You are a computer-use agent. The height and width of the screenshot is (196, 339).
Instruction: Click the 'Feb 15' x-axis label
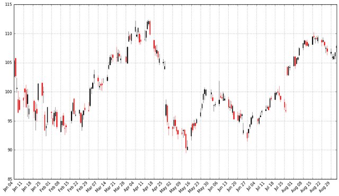tap(64, 186)
